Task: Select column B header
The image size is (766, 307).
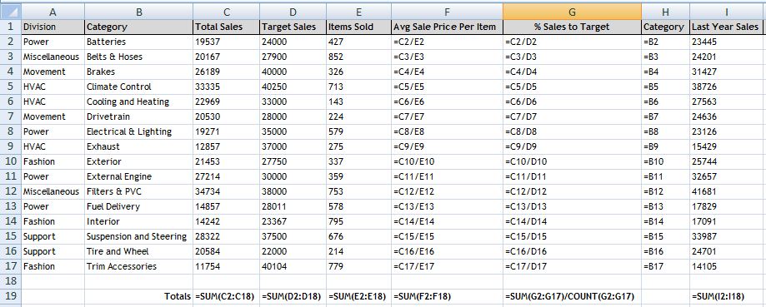Action: point(138,12)
